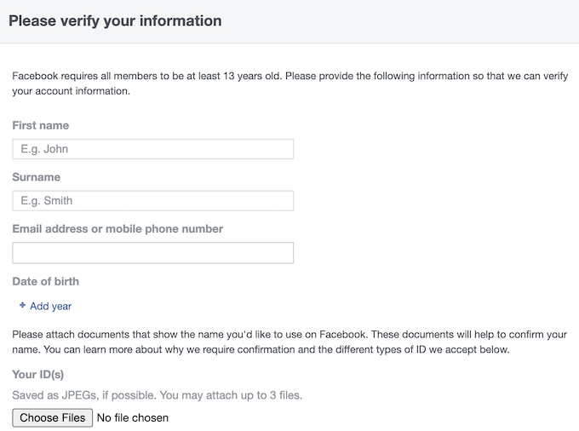Click the "First name" field label
Screen dimensions: 579x431
point(41,125)
